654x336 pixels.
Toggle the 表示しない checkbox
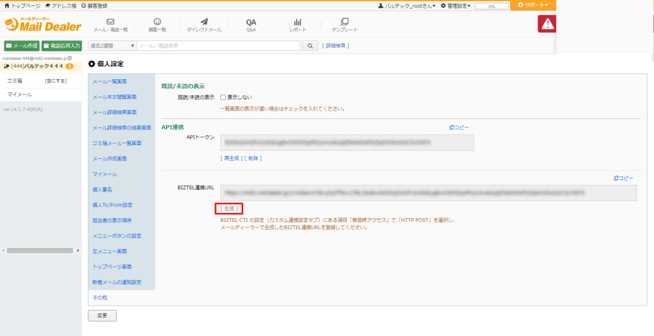pos(223,97)
